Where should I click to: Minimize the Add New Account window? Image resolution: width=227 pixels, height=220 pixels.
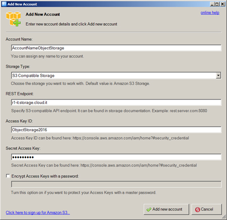click(212, 4)
